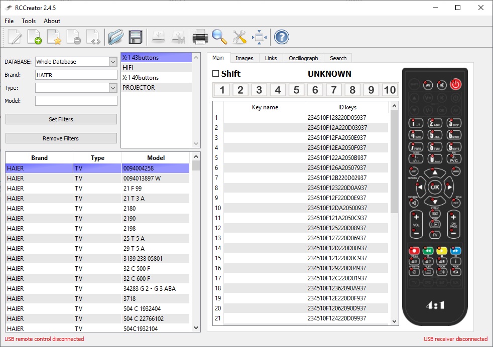
Task: Save the database with floppy disk icon
Action: pos(135,37)
